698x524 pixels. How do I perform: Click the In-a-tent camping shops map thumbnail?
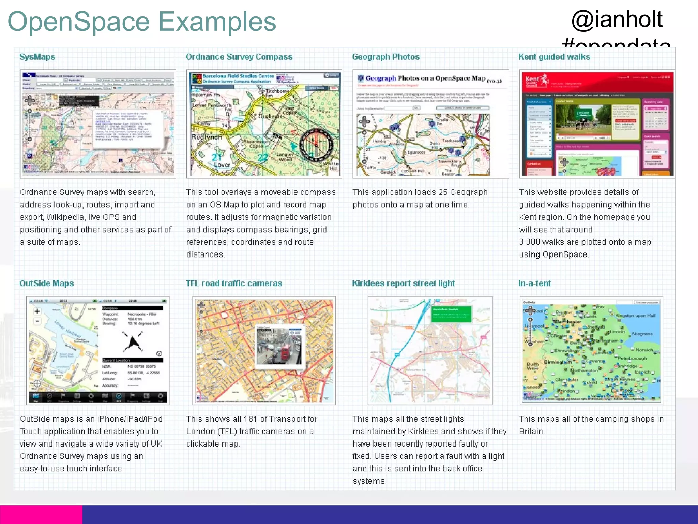[x=591, y=350]
